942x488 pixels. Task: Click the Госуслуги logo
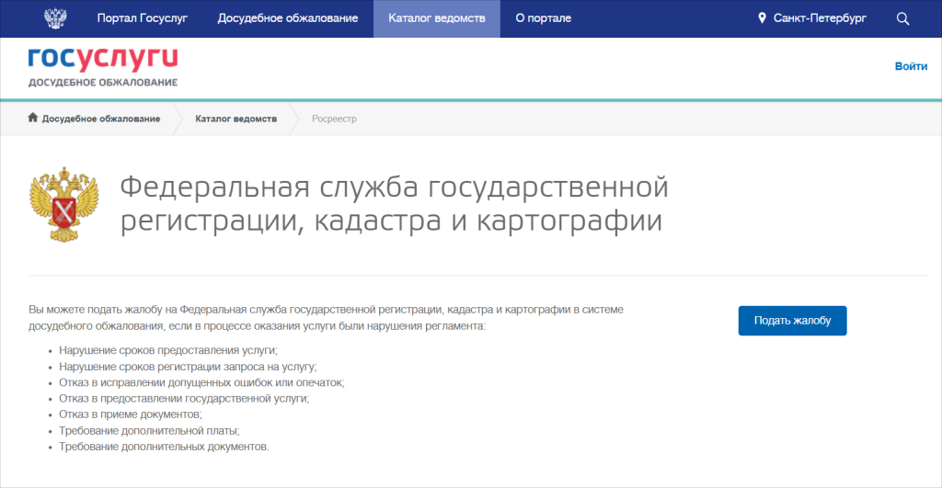coord(103,60)
